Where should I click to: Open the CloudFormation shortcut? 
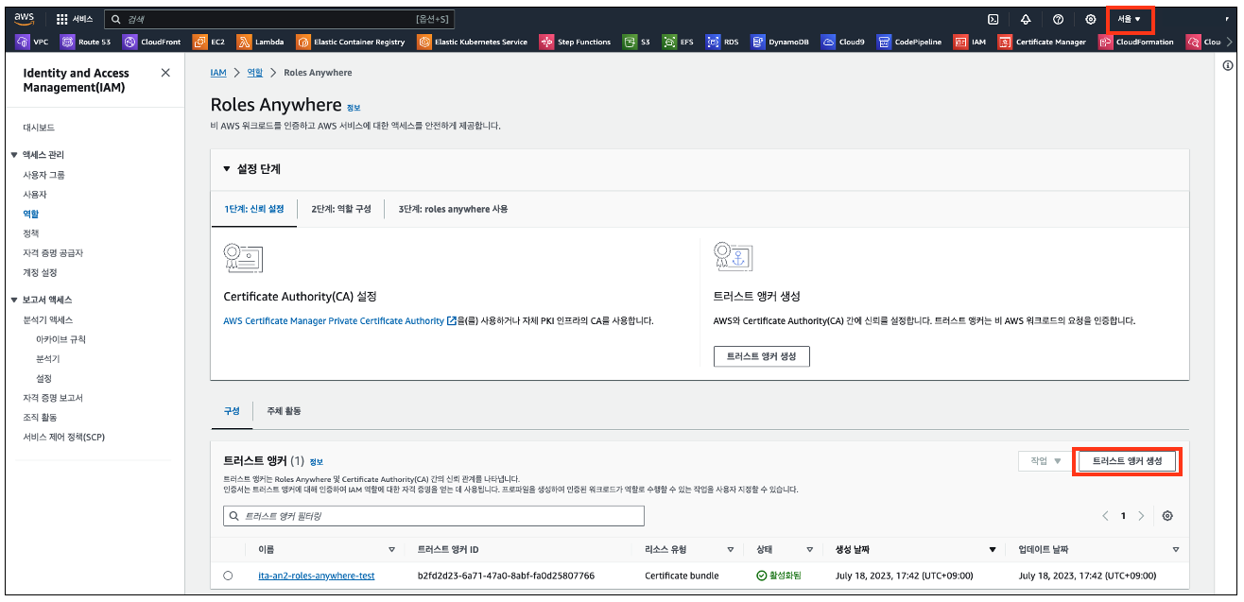[1136, 42]
